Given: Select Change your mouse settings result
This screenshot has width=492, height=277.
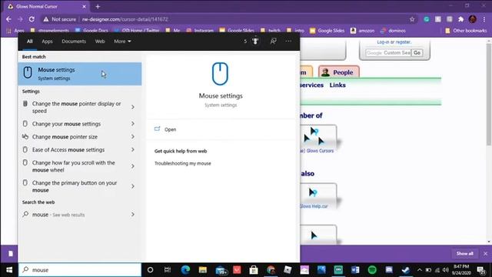Looking at the screenshot, I should point(66,124).
